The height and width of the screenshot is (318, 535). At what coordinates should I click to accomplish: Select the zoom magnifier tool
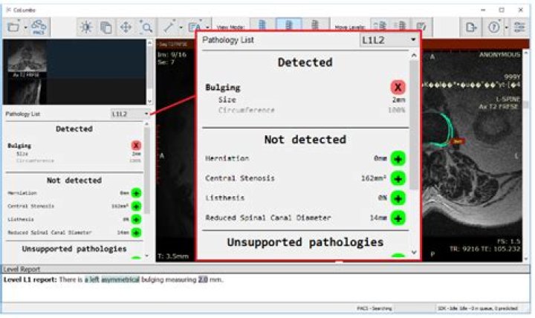pos(145,27)
